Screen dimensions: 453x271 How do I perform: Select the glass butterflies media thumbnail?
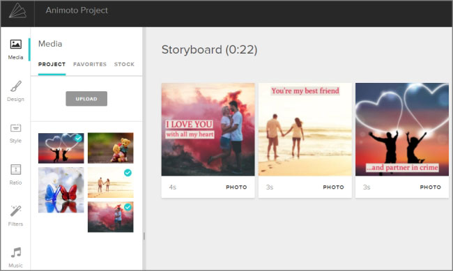point(61,190)
